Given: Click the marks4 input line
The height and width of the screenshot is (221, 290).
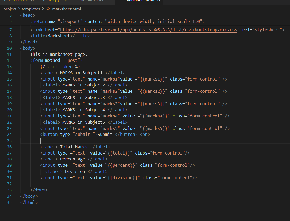Looking at the screenshot, I should [x=135, y=116].
